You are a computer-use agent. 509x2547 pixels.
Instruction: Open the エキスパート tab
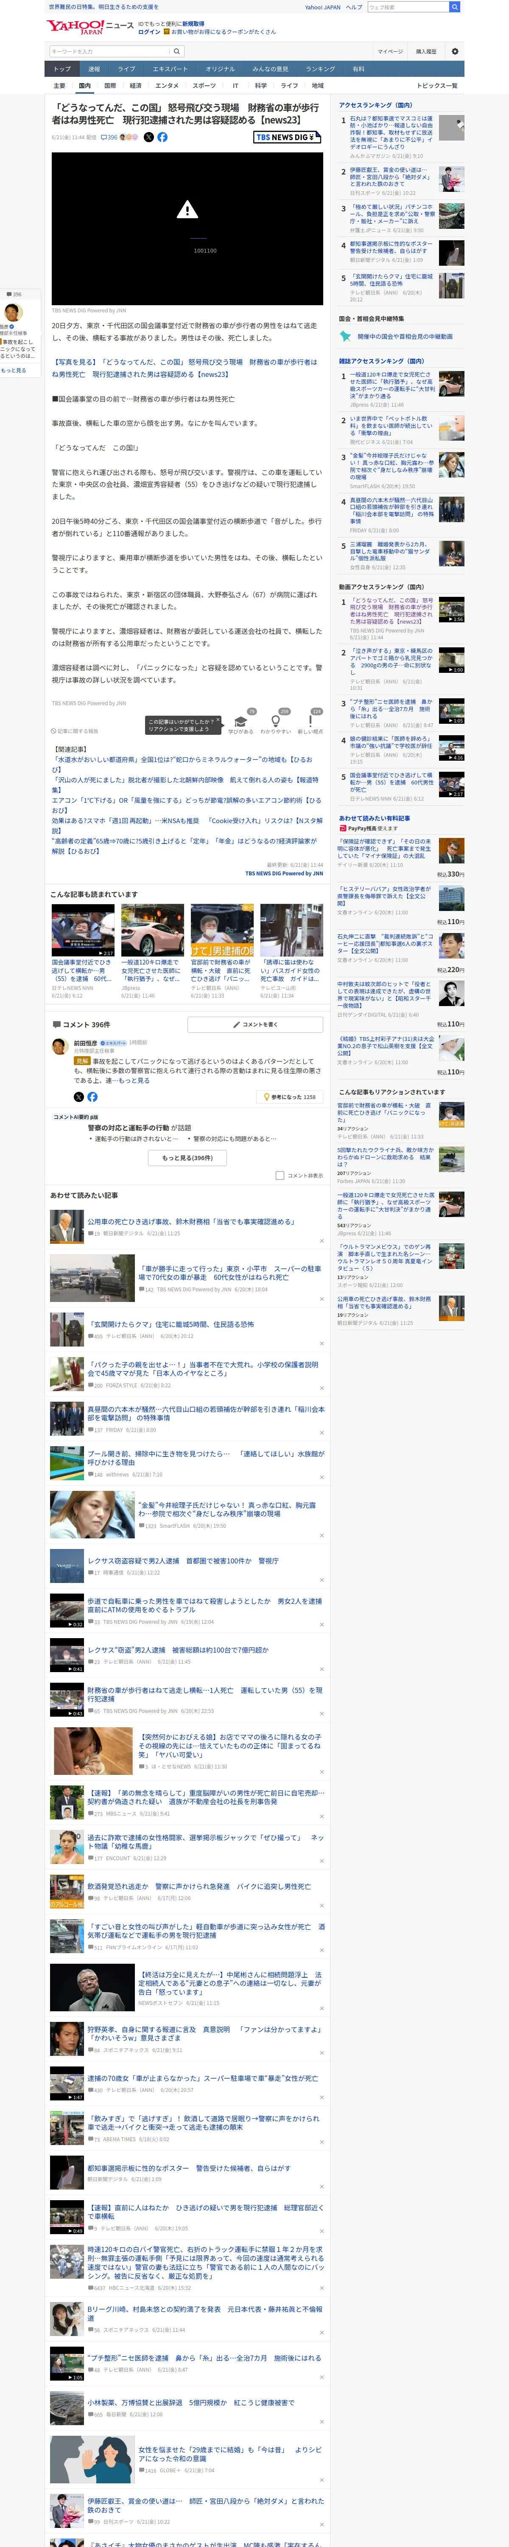(x=170, y=69)
